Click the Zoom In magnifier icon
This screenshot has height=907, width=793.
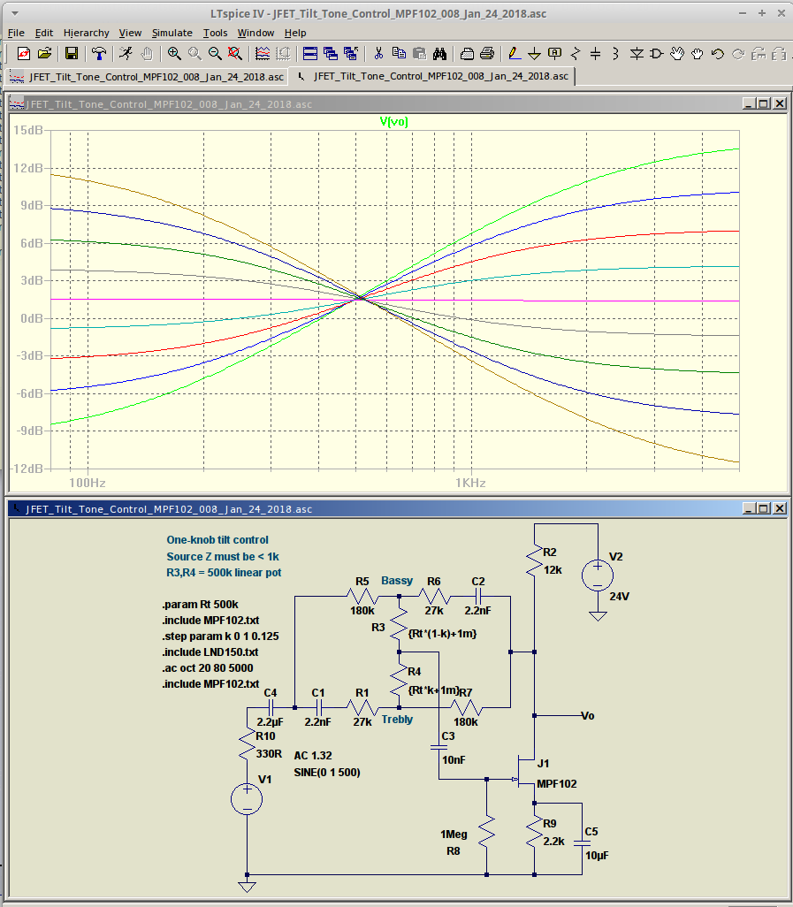(x=173, y=54)
